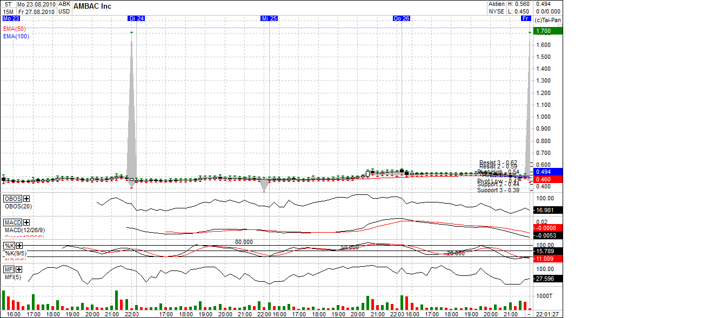Viewport: 715px width, 318px height.
Task: Click the 1.500 price axis label
Action: pos(542,57)
